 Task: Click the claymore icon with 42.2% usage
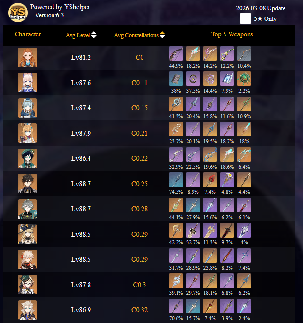pyautogui.click(x=176, y=230)
